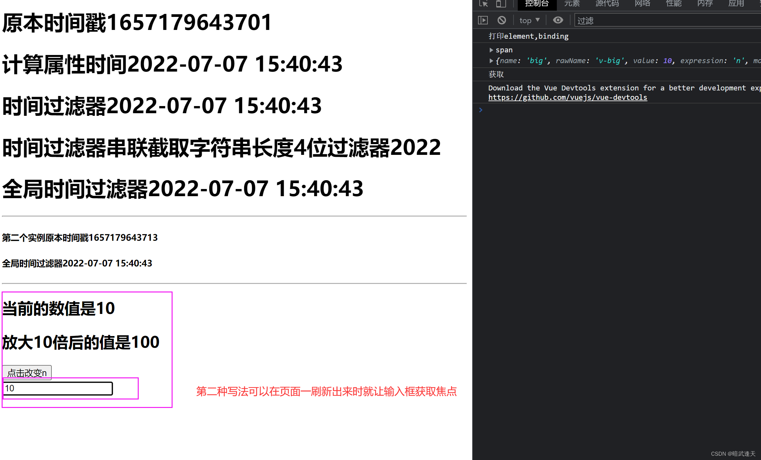Click the eye/visibility toggle icon
The width and height of the screenshot is (761, 460).
tap(557, 20)
